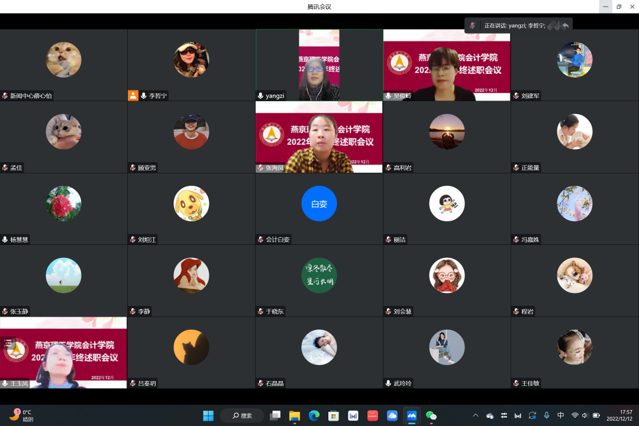The image size is (639, 426).
Task: Click the Tencent Meeting icon in taskbar
Action: point(411,415)
